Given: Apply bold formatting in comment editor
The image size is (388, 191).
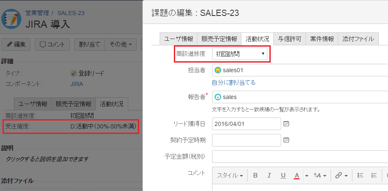Looking at the screenshot, I should [255, 175].
